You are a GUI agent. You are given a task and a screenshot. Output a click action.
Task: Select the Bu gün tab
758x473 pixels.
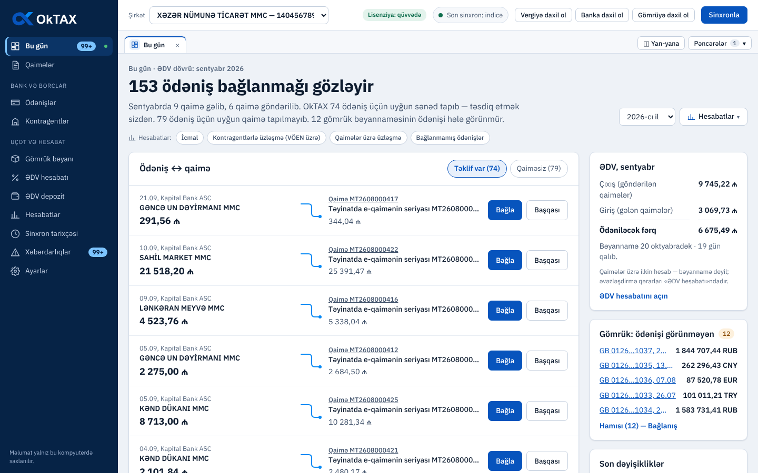(155, 45)
